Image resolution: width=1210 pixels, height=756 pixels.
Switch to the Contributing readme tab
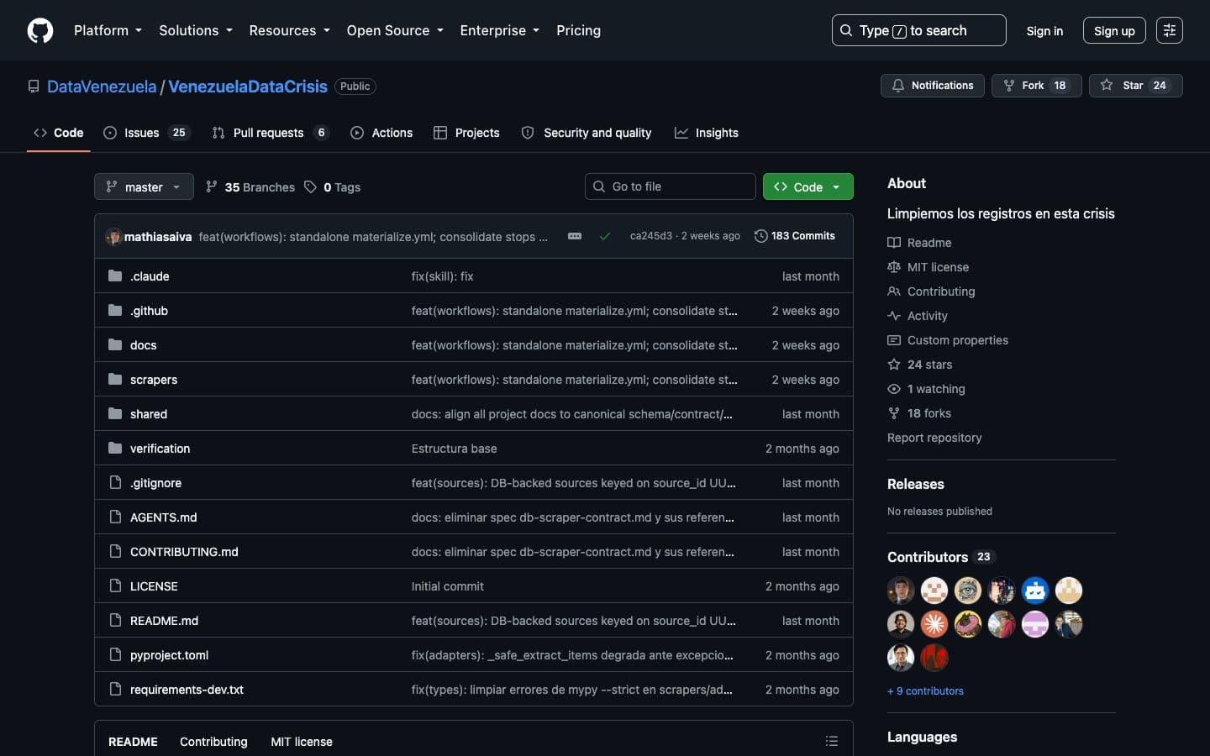[x=213, y=742]
